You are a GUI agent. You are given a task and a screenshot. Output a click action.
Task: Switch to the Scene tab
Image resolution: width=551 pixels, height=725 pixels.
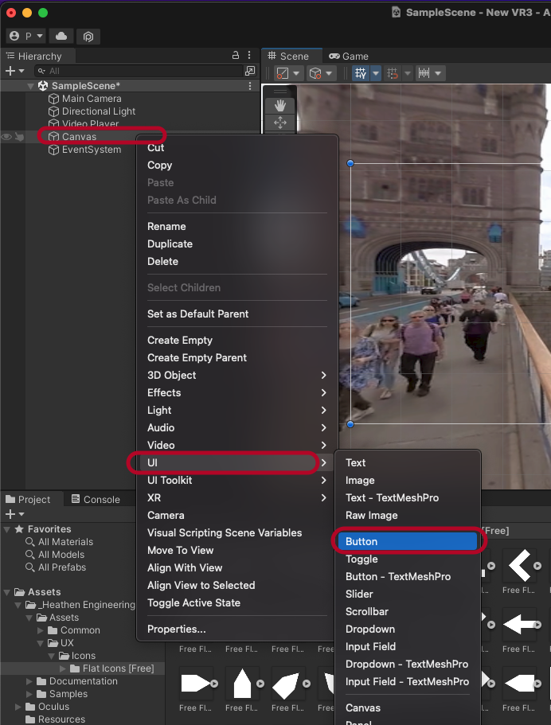click(289, 56)
